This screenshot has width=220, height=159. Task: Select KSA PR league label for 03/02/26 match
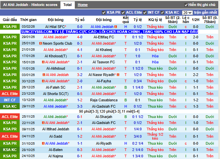[10, 27]
